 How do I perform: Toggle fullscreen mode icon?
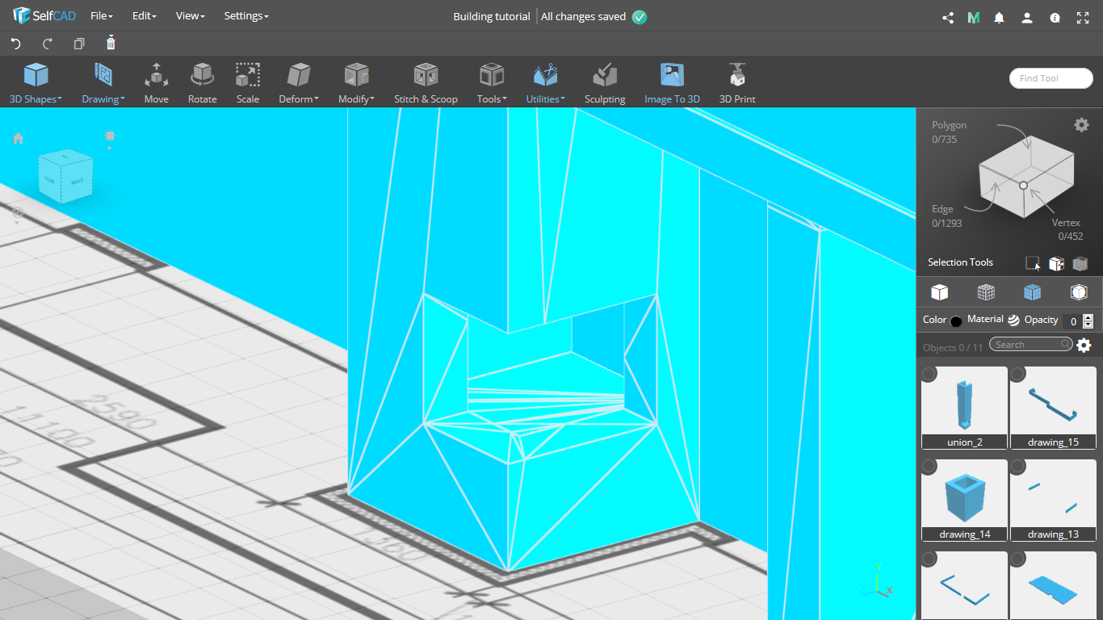coord(1083,17)
